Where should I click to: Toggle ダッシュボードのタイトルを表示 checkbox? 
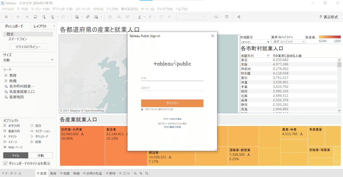[5, 163]
